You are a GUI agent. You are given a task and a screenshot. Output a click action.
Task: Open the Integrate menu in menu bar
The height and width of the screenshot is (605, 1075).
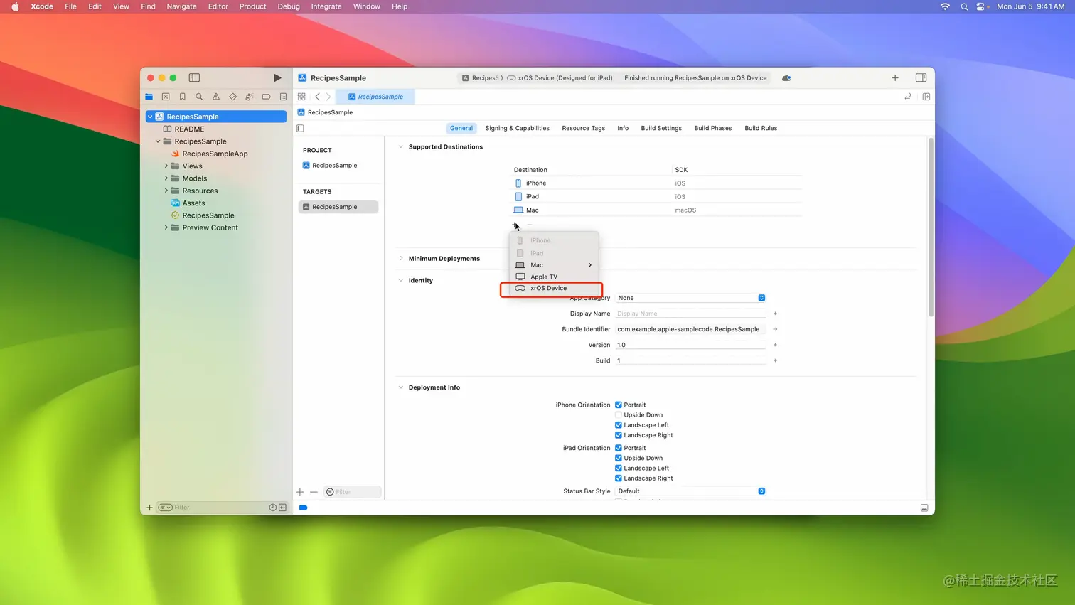(x=326, y=6)
